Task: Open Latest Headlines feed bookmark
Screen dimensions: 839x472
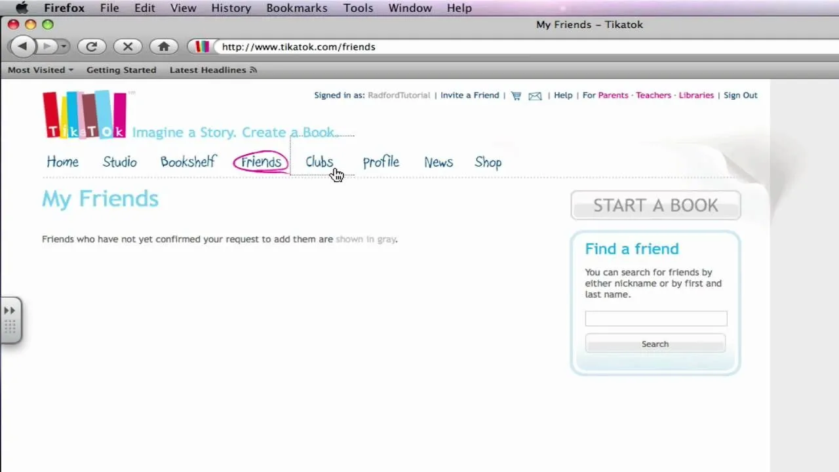Action: pyautogui.click(x=213, y=70)
